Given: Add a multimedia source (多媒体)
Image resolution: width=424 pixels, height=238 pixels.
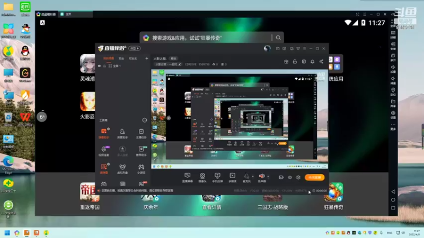Looking at the screenshot, I should [233, 178].
